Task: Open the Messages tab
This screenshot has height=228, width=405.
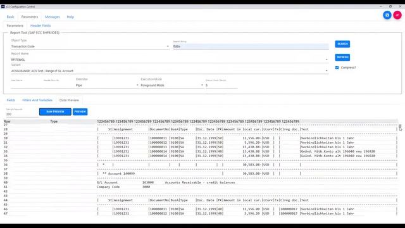Action: pos(52,17)
